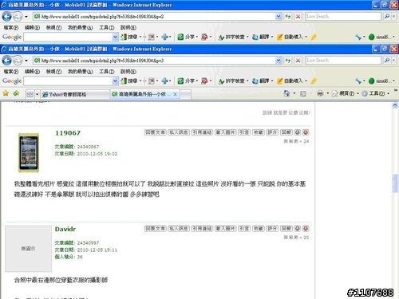The width and height of the screenshot is (399, 299).
Task: Open 工具 Tools menu in front window menu bar
Action: point(107,72)
